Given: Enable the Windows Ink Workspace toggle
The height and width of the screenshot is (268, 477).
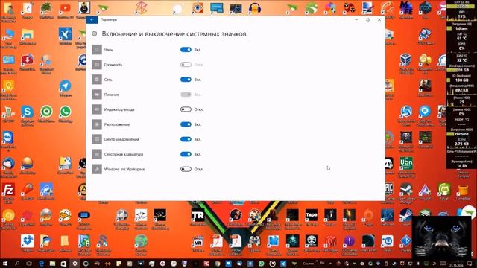Looking at the screenshot, I should click(186, 169).
